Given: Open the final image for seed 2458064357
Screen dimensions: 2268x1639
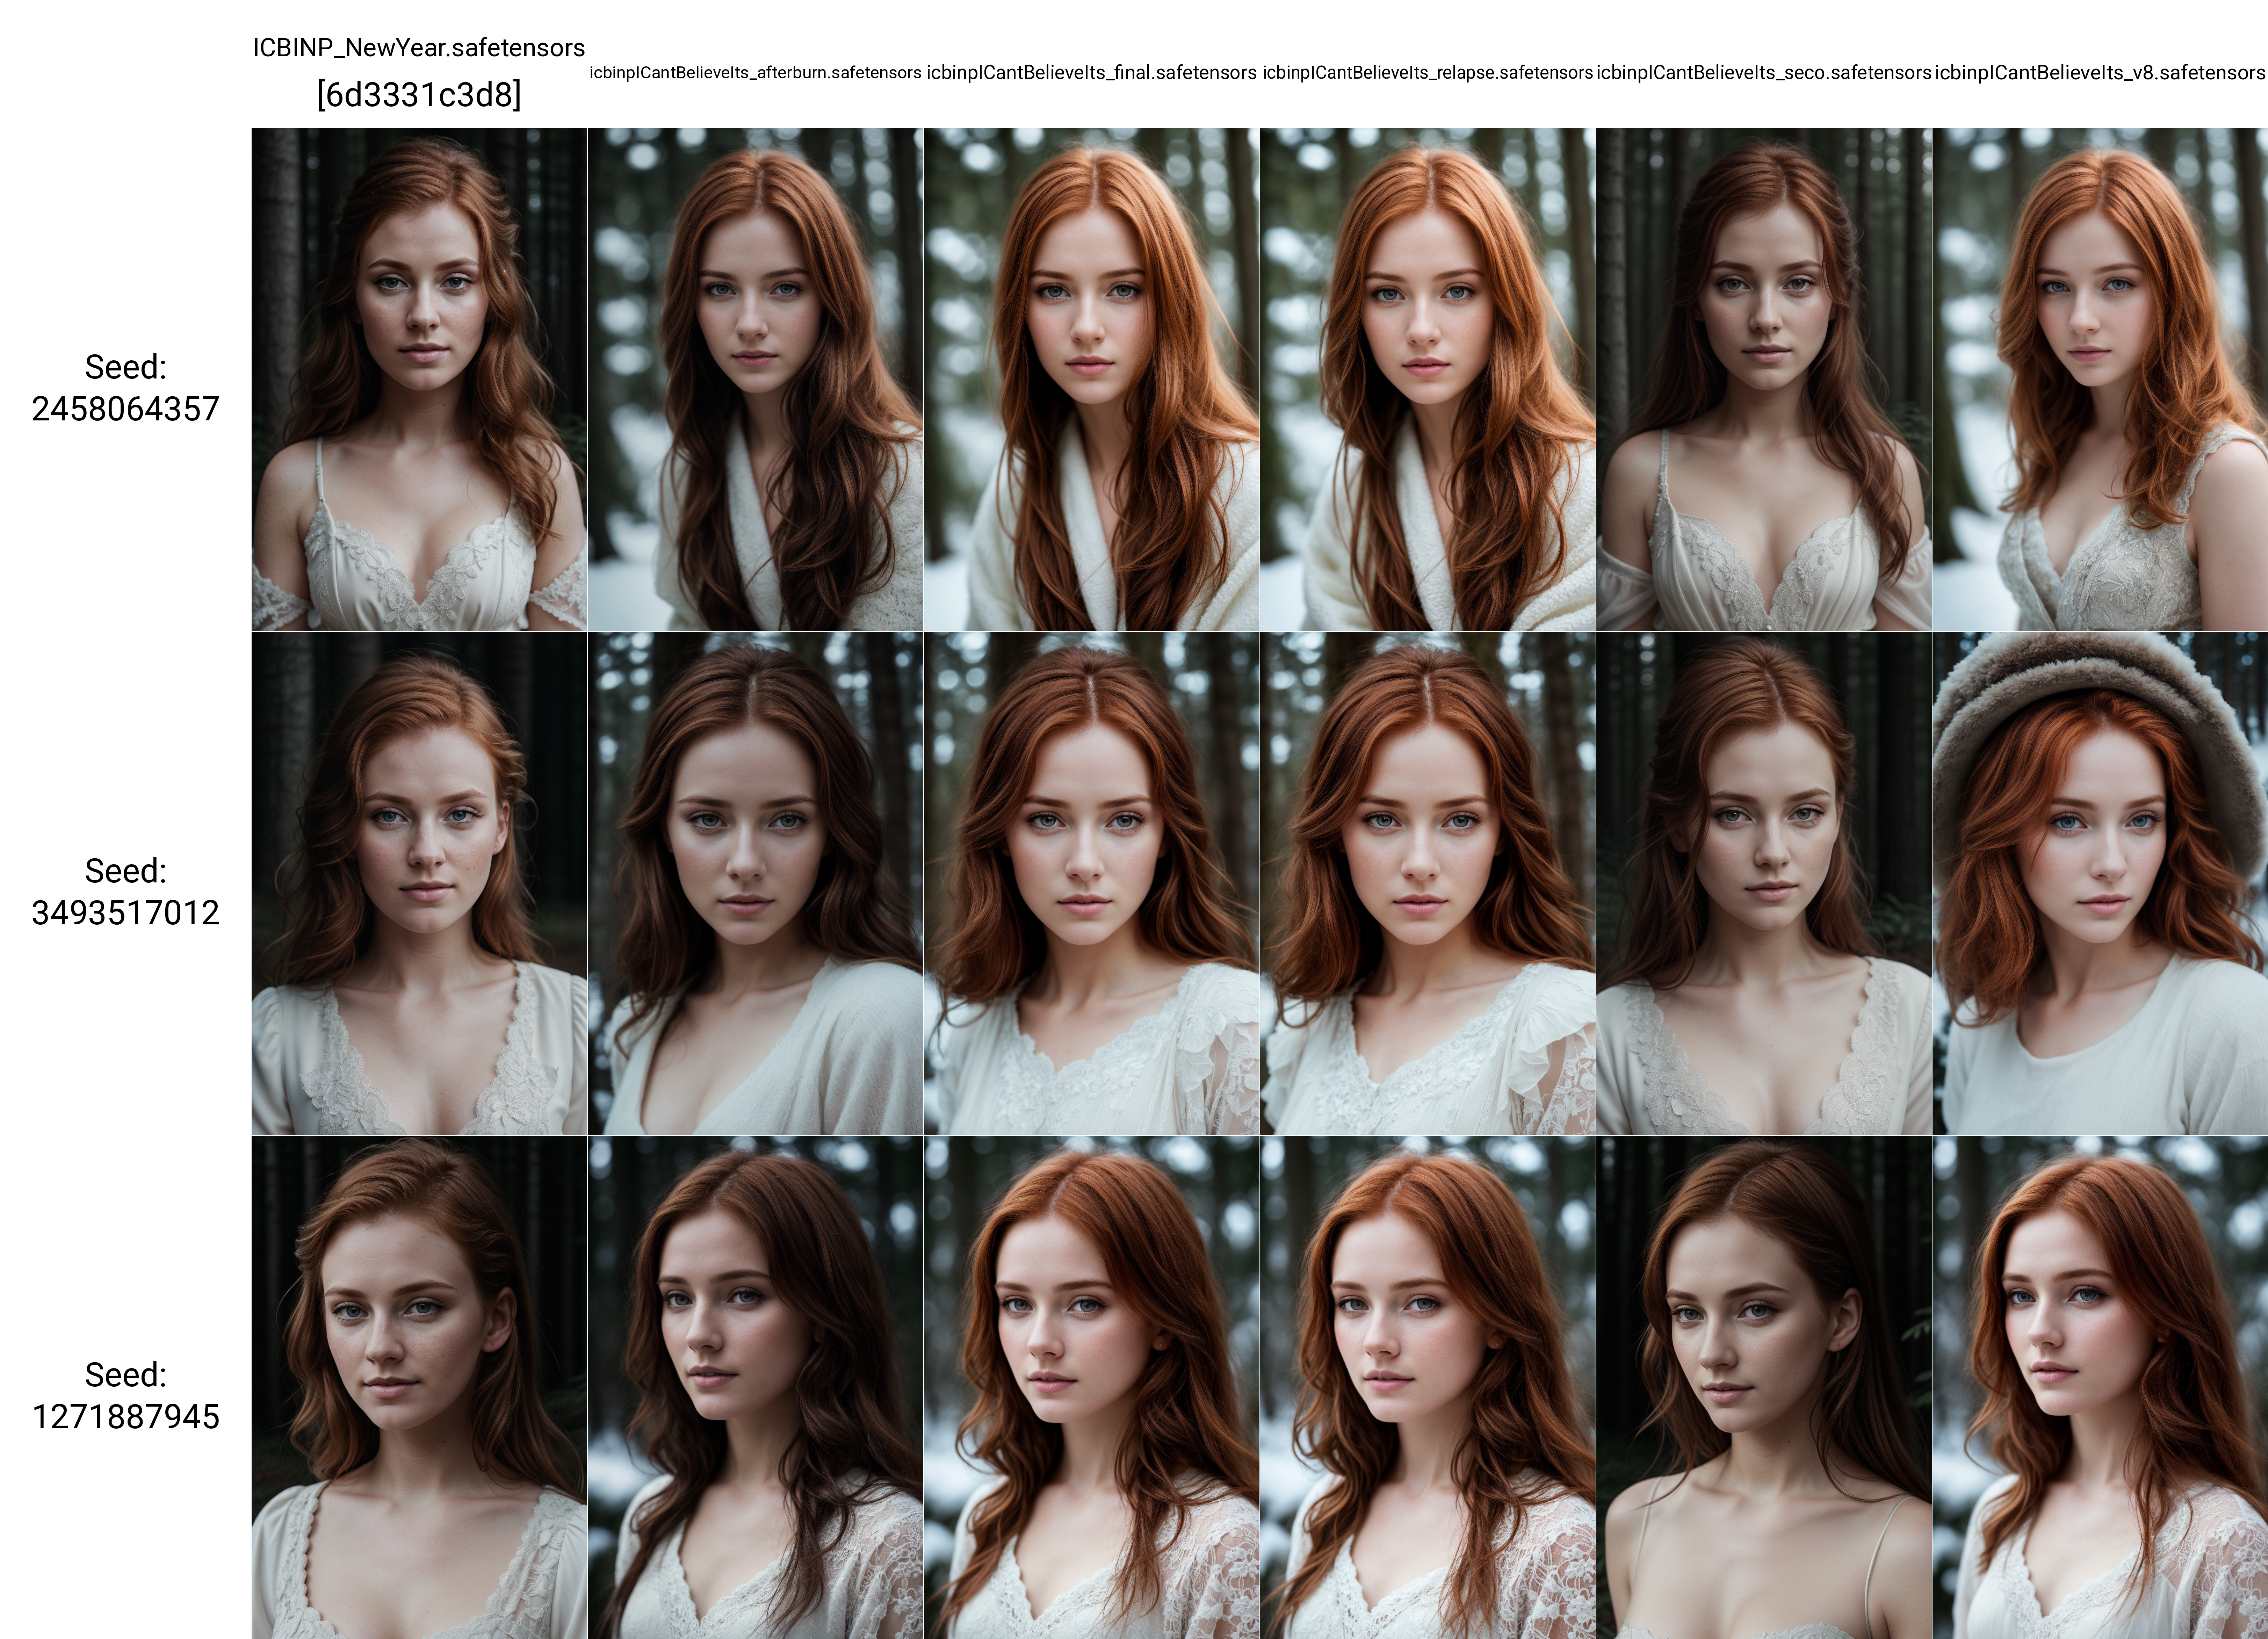Looking at the screenshot, I should point(1091,379).
